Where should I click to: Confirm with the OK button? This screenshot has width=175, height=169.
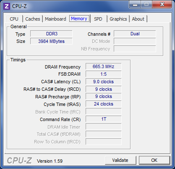(x=154, y=160)
